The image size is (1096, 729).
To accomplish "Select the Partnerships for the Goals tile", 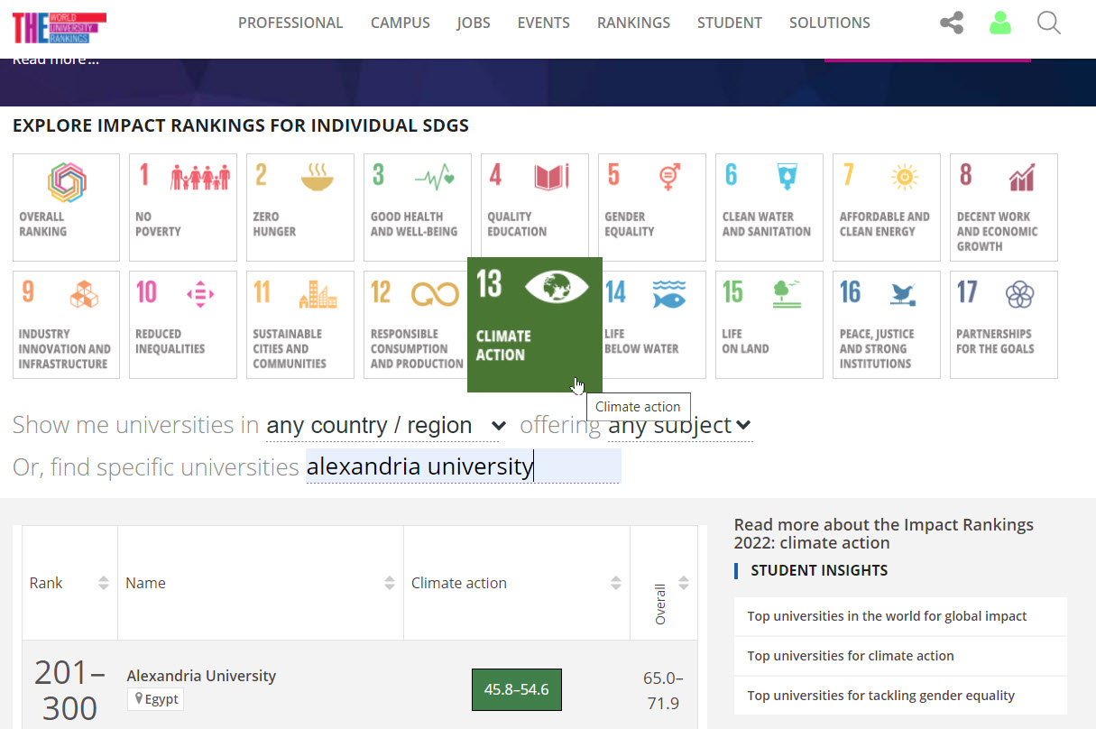I will click(x=1003, y=325).
